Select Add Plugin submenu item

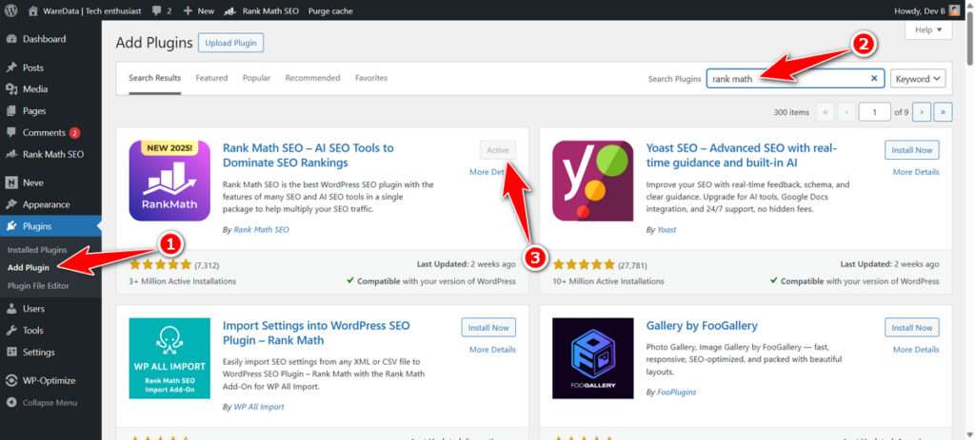(x=29, y=267)
